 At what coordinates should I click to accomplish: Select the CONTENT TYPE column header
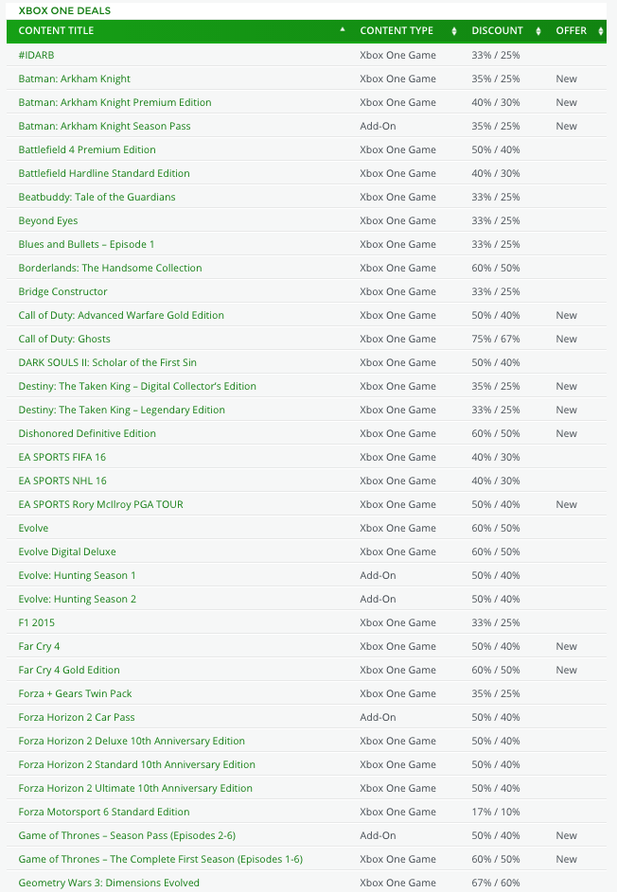(x=397, y=31)
